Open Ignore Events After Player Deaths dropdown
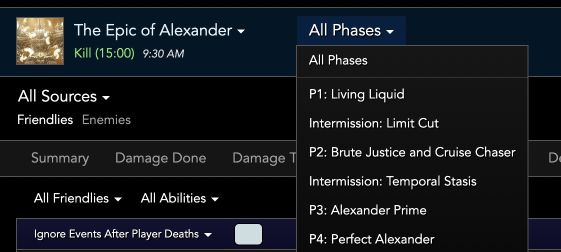The width and height of the screenshot is (561, 252). pyautogui.click(x=122, y=234)
